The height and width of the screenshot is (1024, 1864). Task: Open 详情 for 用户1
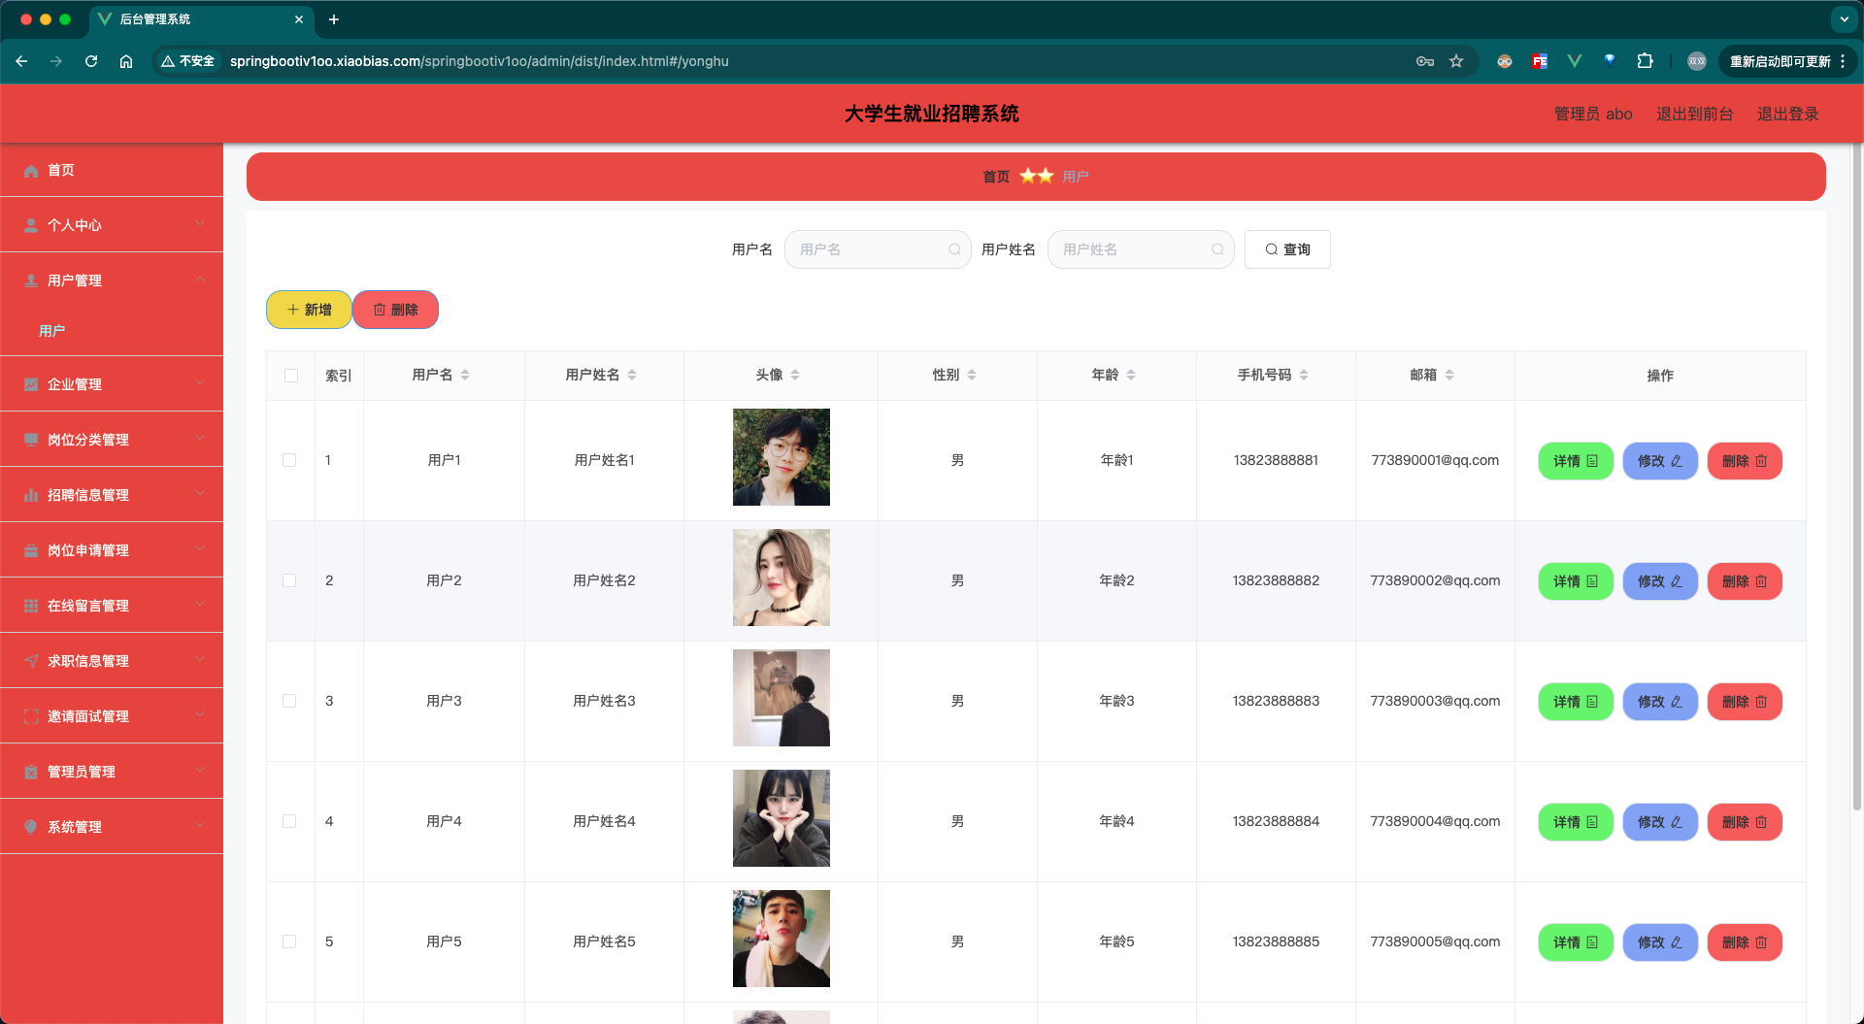(1576, 461)
